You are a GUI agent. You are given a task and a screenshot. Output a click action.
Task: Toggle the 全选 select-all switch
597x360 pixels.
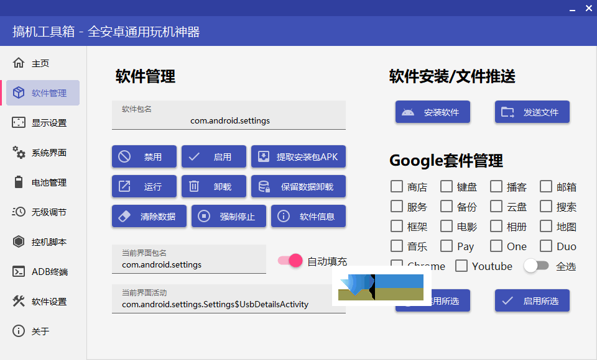click(x=536, y=266)
